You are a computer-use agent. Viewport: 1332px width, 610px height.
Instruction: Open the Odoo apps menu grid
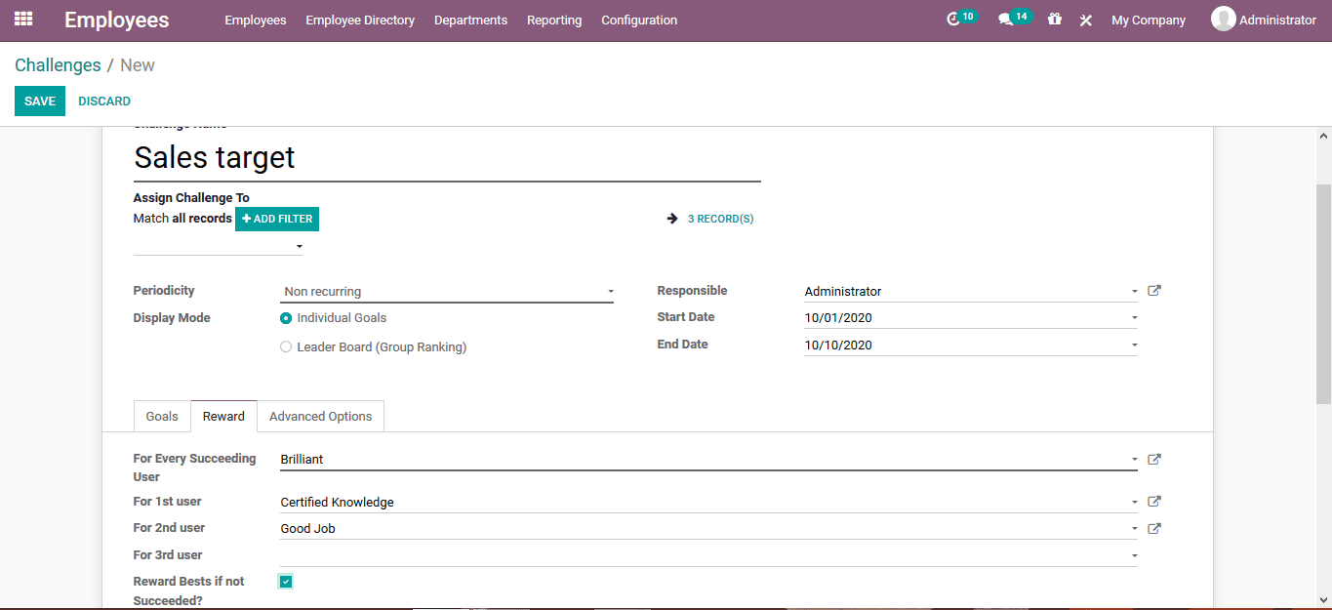pos(22,20)
